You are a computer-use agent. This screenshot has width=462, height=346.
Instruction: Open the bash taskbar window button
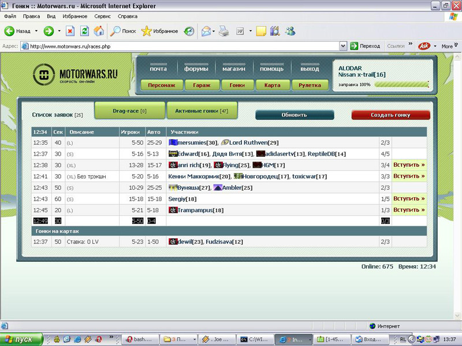140,339
